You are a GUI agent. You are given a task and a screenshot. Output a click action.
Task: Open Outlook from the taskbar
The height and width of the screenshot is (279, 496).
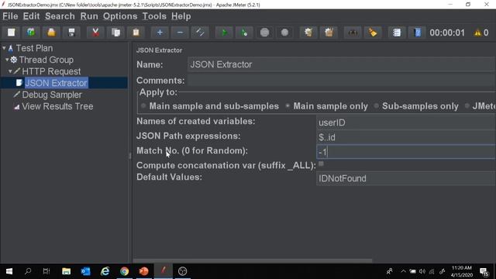(85, 271)
